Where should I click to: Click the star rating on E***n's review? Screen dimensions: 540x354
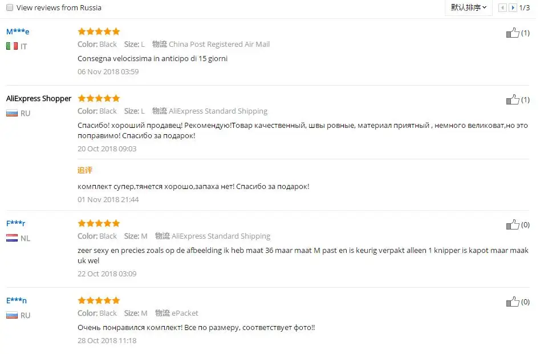(x=98, y=300)
